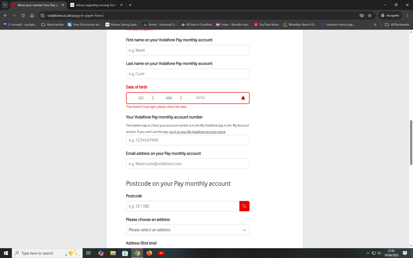Follow 'log in to your My Vodafone account online' link
Viewport: 413px width, 258px height.
(197, 132)
